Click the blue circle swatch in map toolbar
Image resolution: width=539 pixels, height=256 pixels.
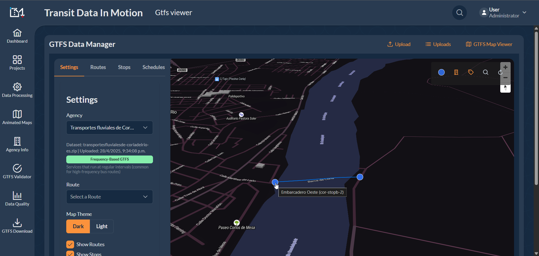441,72
